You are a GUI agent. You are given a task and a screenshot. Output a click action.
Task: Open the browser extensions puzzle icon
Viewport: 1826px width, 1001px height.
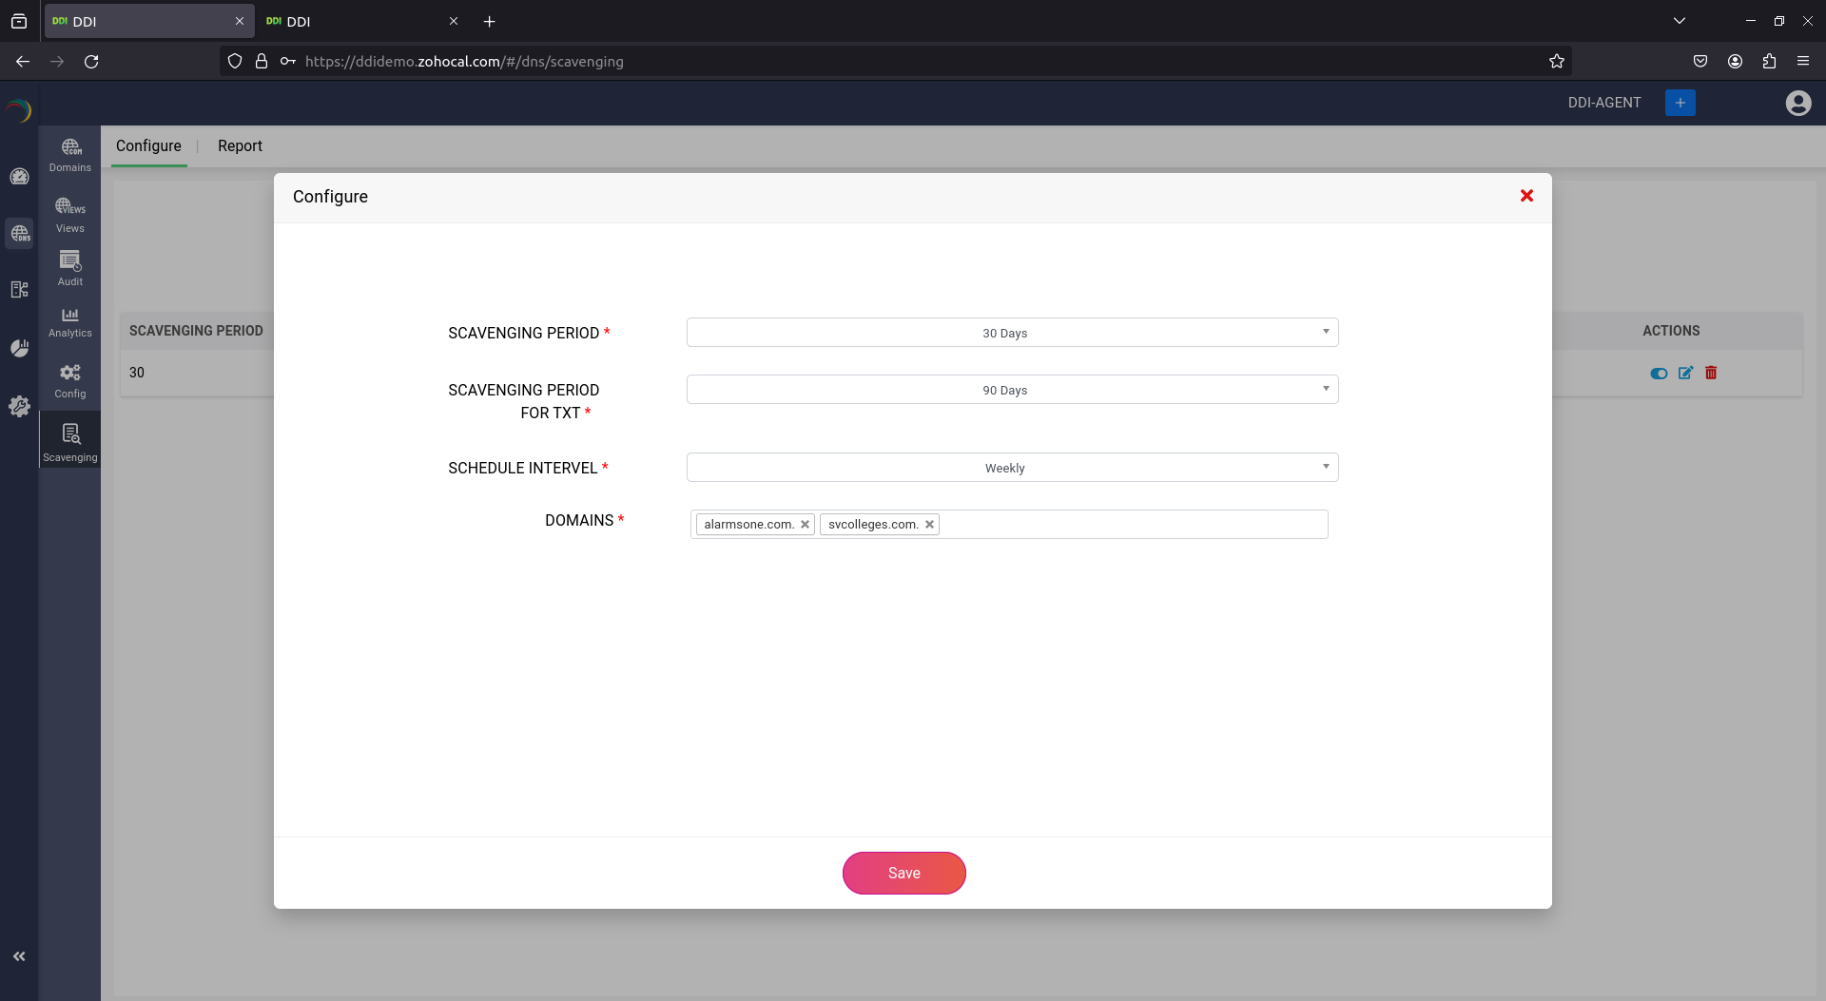click(x=1769, y=62)
